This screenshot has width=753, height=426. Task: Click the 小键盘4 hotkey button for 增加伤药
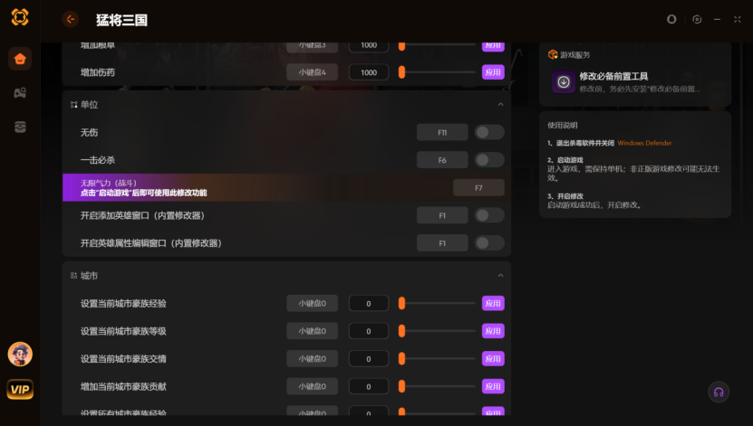click(x=312, y=72)
